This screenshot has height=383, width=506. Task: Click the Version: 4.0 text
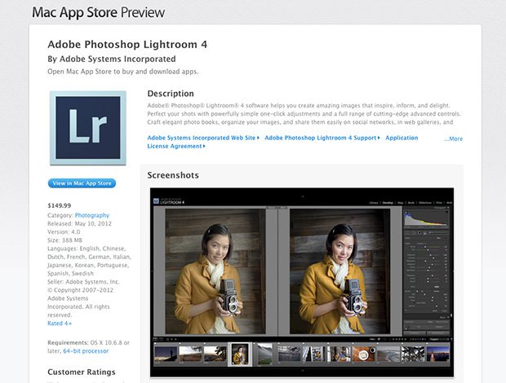pyautogui.click(x=64, y=232)
